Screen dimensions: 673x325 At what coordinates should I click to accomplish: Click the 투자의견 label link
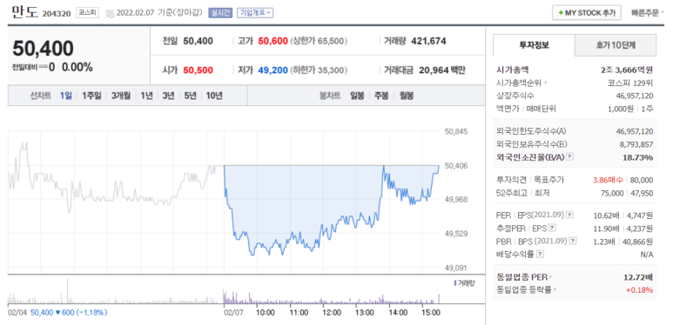pyautogui.click(x=511, y=180)
